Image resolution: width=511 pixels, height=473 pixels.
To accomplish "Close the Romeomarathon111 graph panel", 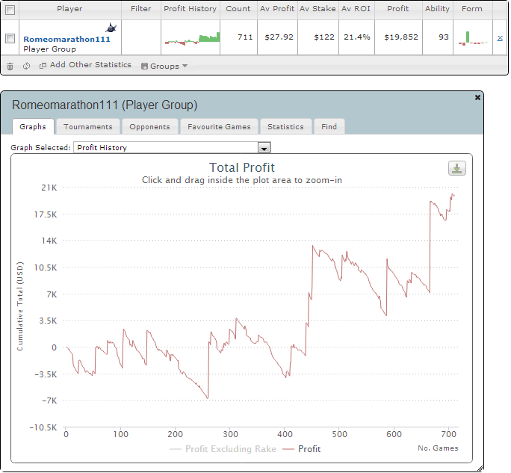I will [477, 97].
